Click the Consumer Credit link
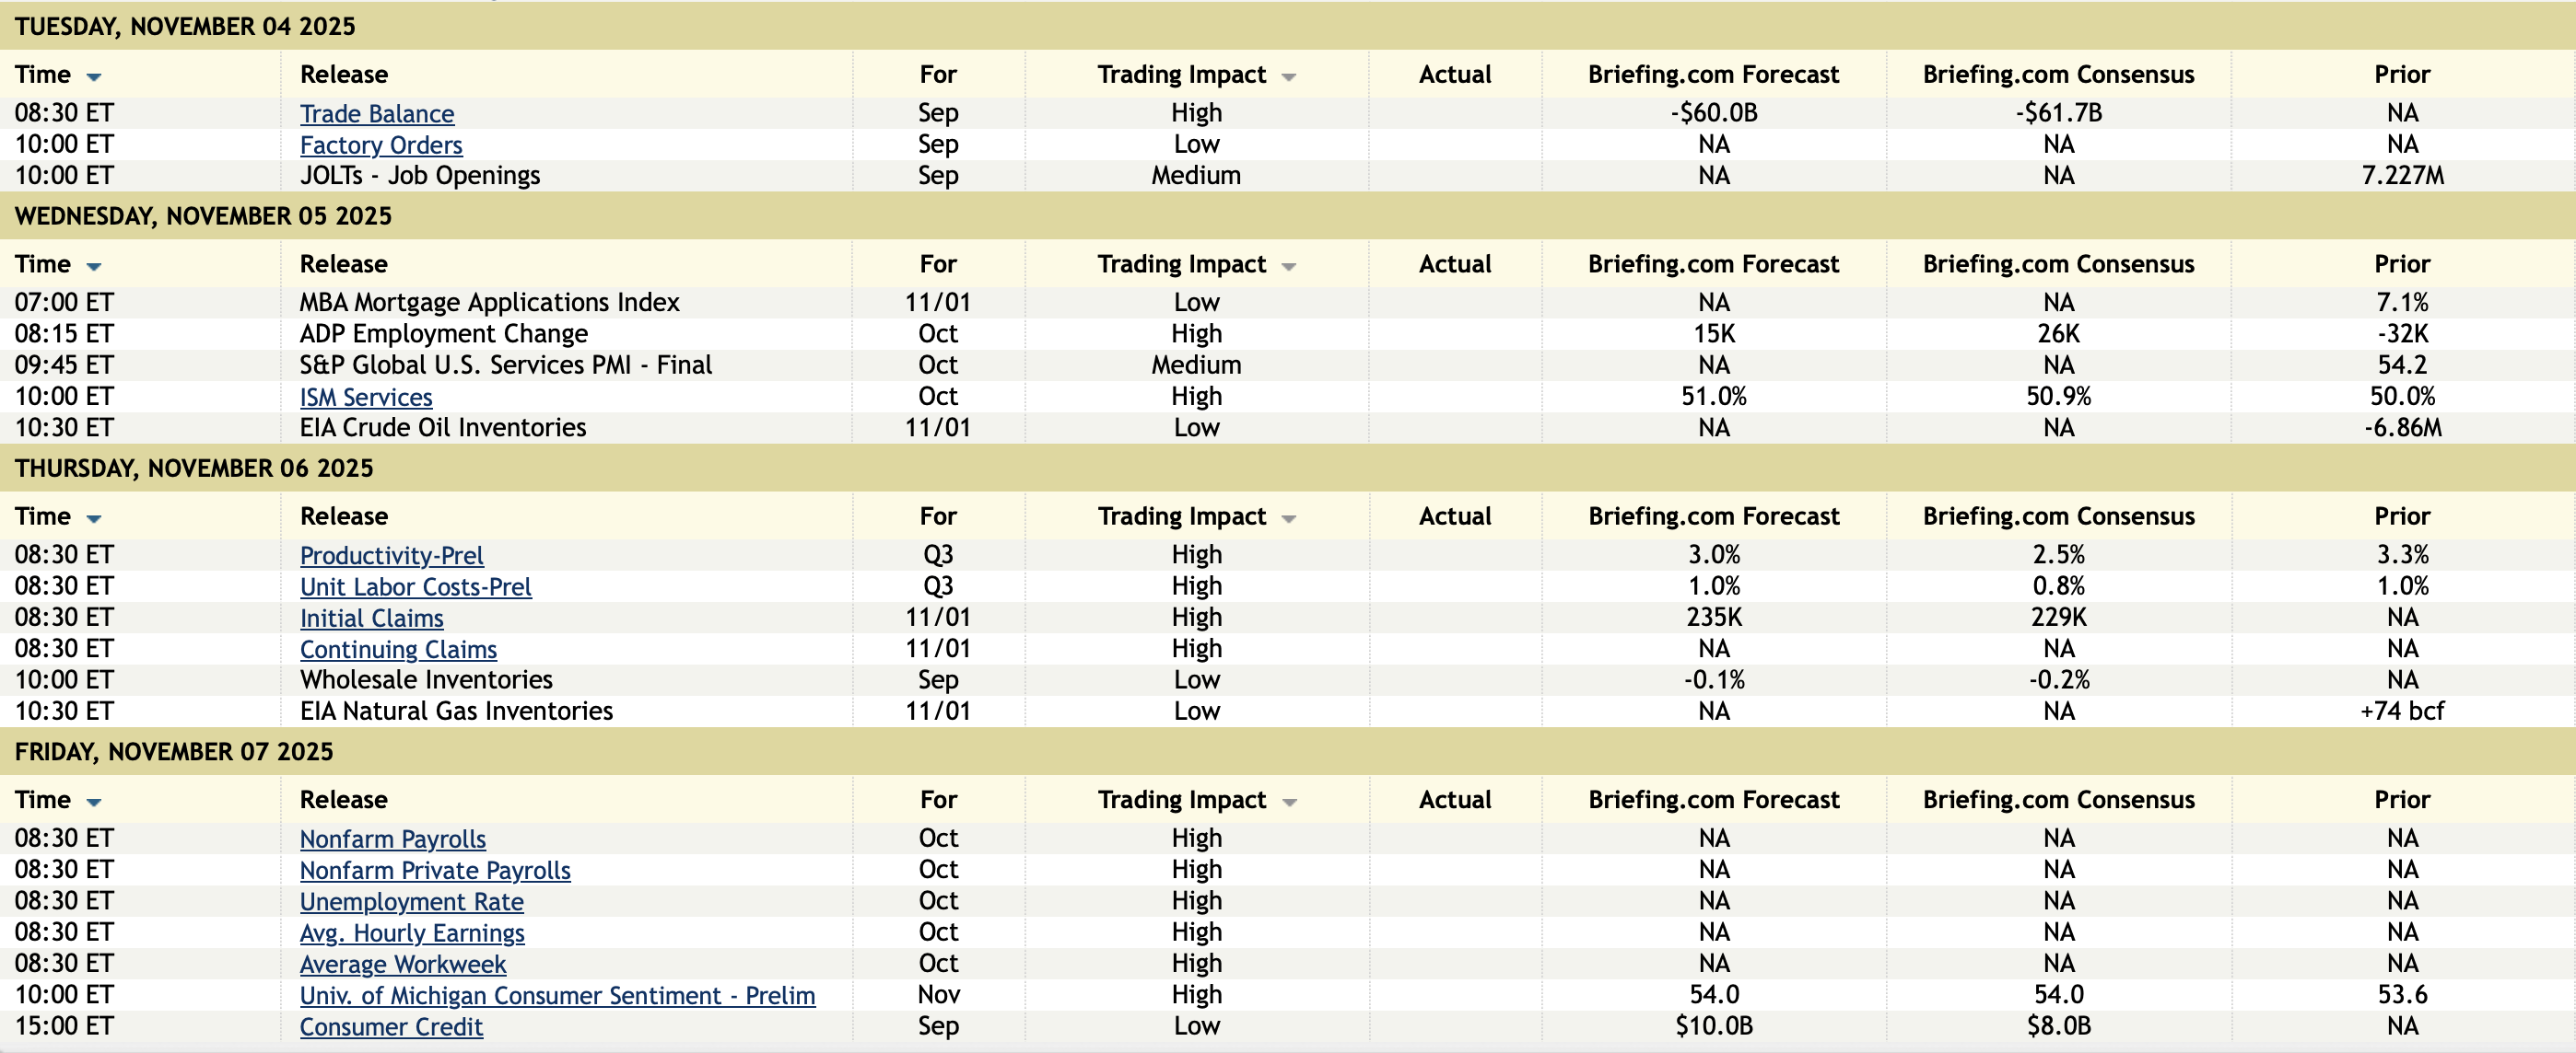The width and height of the screenshot is (2576, 1053). point(391,1026)
